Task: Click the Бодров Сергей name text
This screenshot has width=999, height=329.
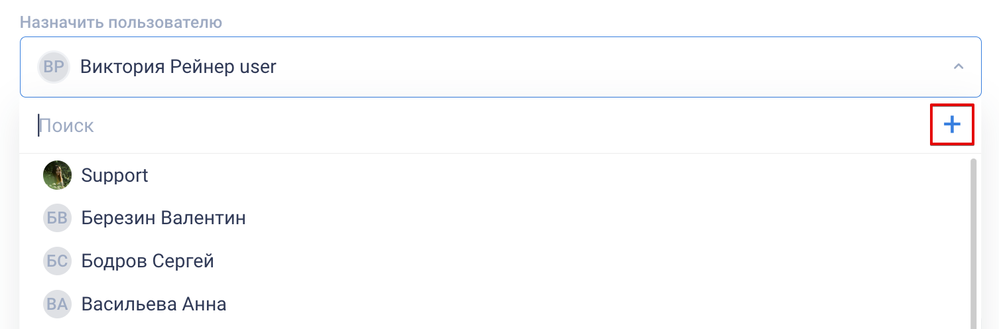Action: point(148,261)
